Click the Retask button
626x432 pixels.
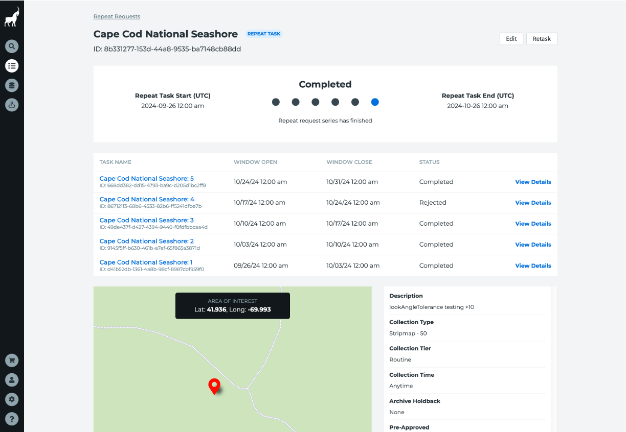pos(542,39)
